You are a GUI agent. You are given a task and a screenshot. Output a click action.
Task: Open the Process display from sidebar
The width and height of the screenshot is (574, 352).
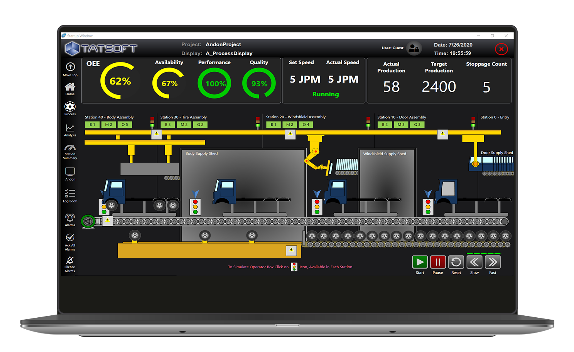tap(70, 107)
